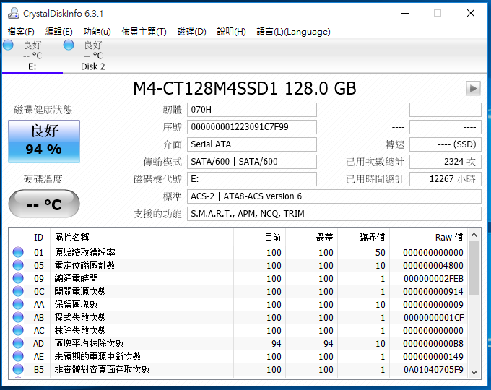Image resolution: width=491 pixels, height=390 pixels.
Task: Select the 程式失敗次數 attribute row
Action: pos(238,317)
